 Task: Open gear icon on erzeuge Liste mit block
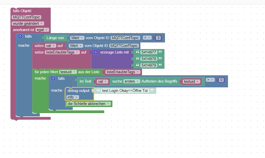coord(96,52)
